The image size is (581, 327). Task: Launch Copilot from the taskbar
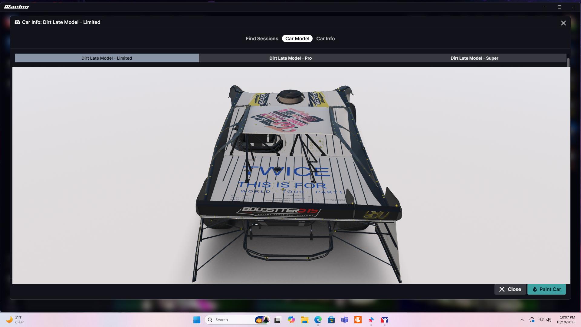pyautogui.click(x=291, y=320)
